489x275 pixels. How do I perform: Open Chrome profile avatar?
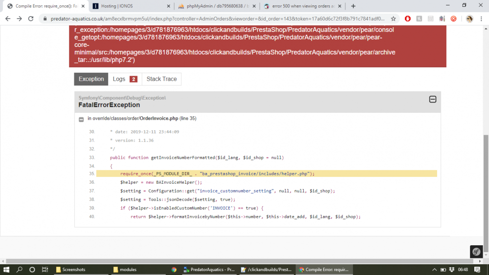[x=469, y=19]
